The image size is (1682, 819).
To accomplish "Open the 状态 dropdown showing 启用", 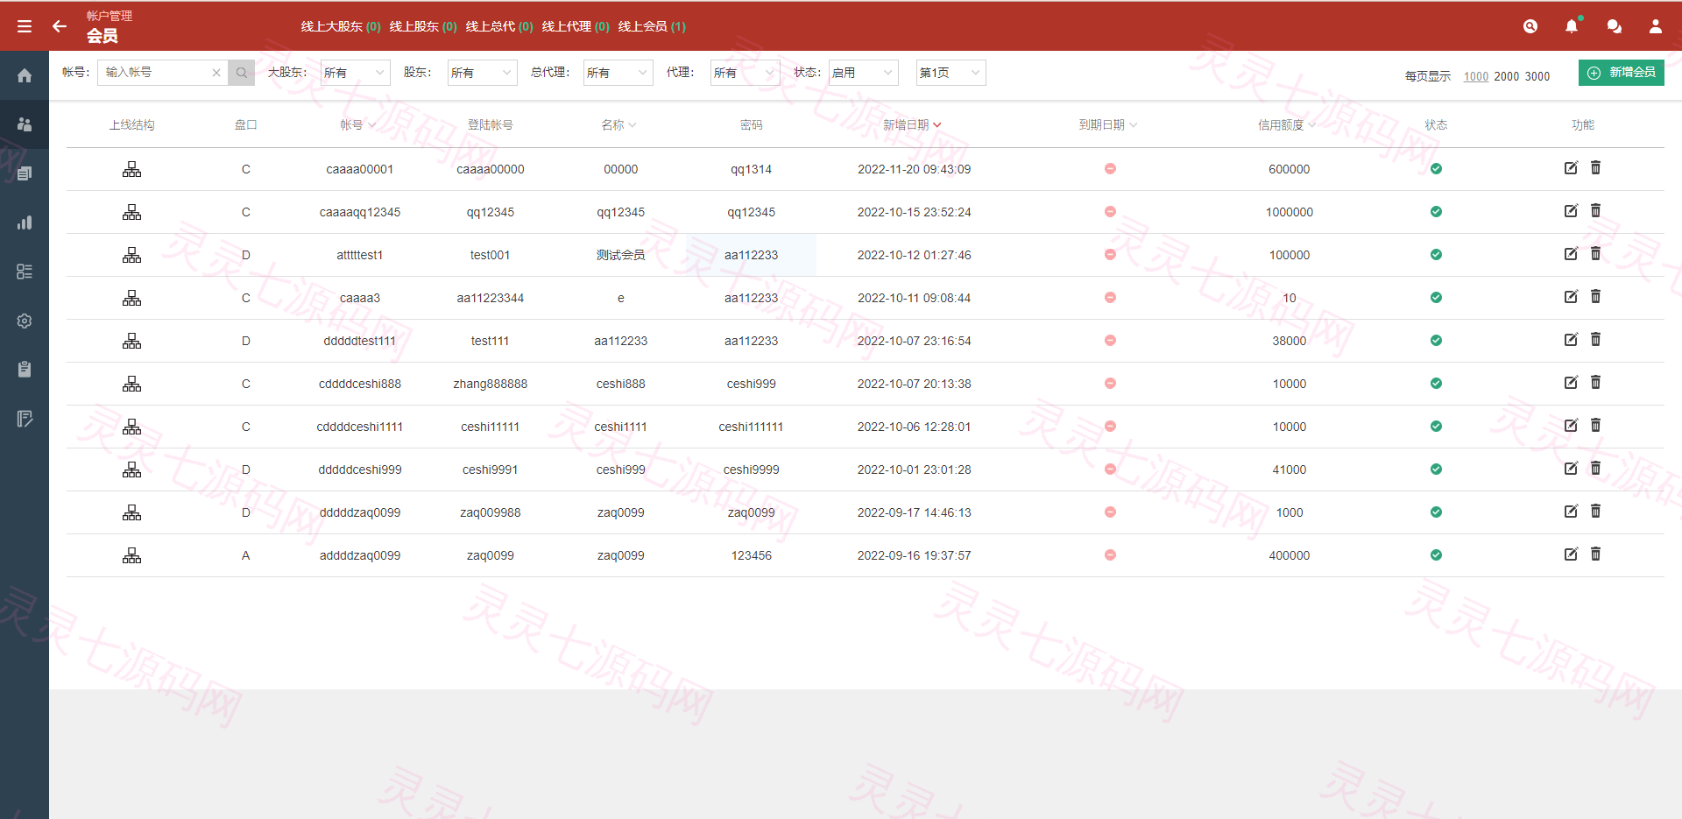I will 863,73.
